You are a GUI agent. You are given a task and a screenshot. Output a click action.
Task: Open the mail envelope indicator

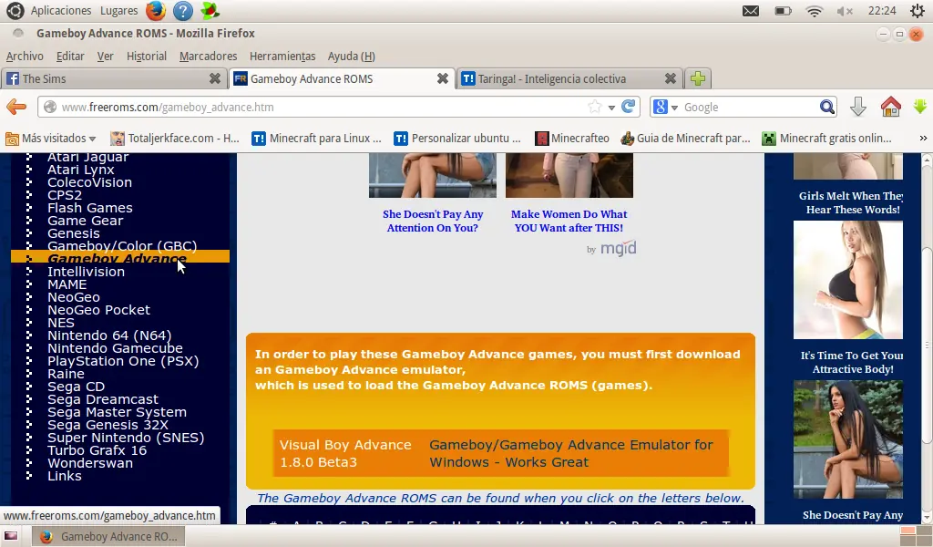(x=751, y=11)
